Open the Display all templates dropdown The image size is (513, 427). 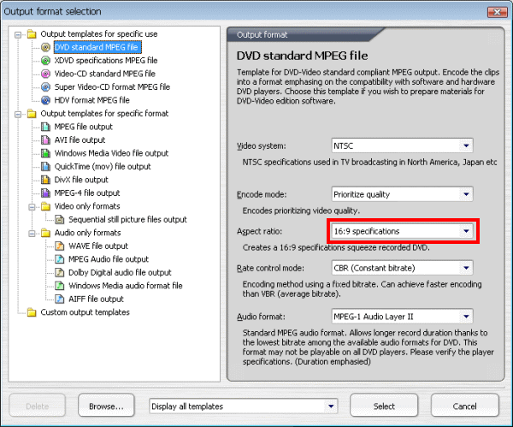[x=331, y=406]
